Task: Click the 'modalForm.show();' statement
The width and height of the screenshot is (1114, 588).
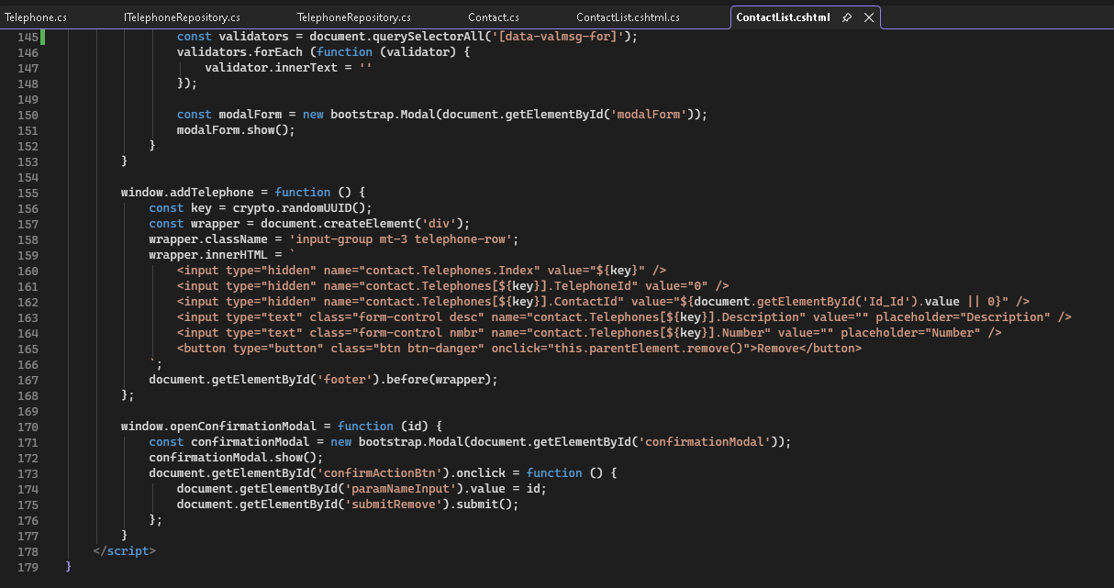Action: point(236,130)
